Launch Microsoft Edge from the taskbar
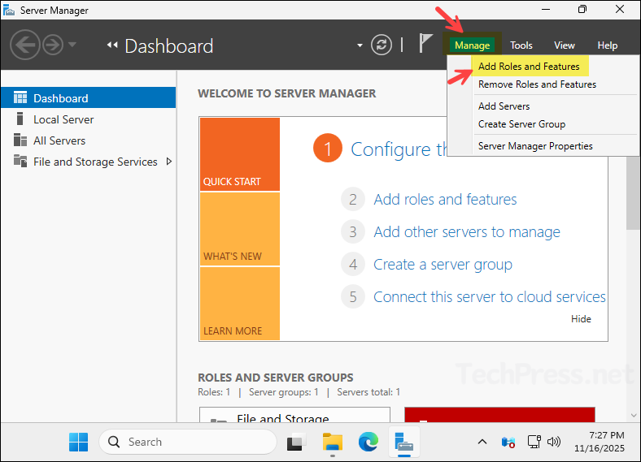The width and height of the screenshot is (641, 462). 368,442
